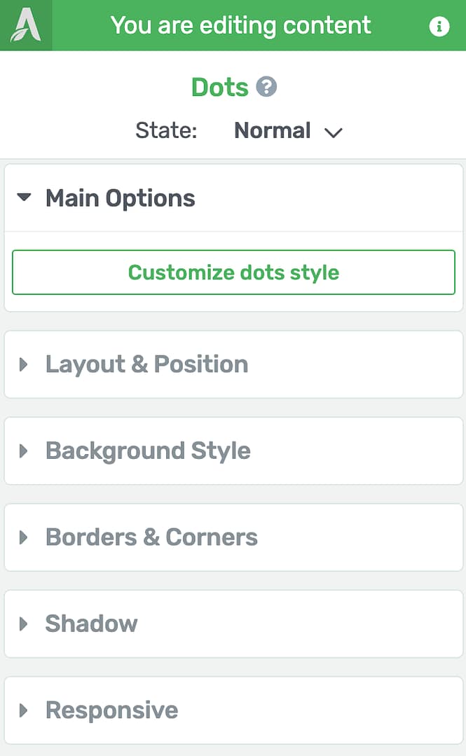
Task: Expand the Responsive section
Action: coord(111,710)
